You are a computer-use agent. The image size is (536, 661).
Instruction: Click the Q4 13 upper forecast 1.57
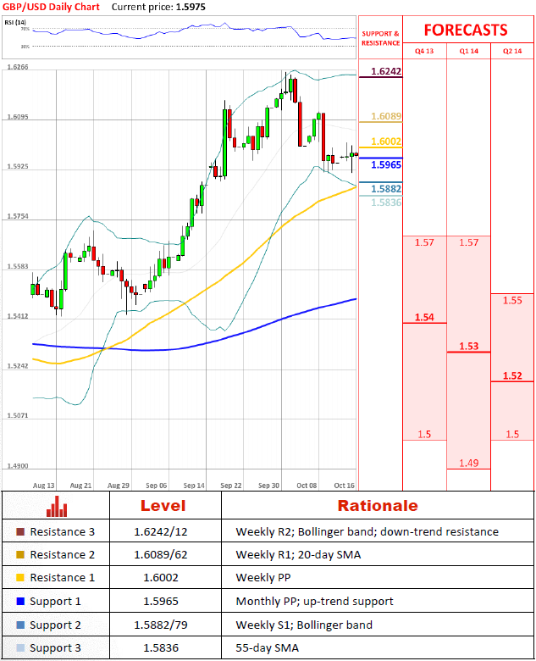click(x=424, y=243)
